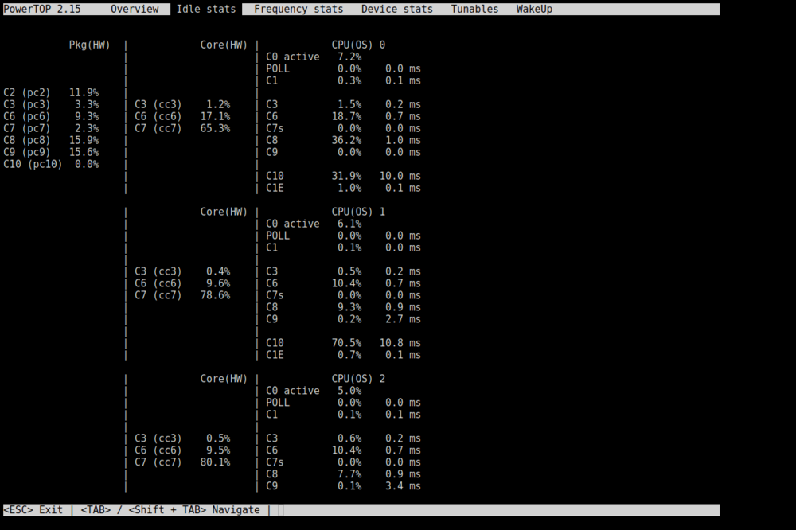The image size is (796, 530).
Task: Select the Idle stats tab
Action: pos(206,9)
